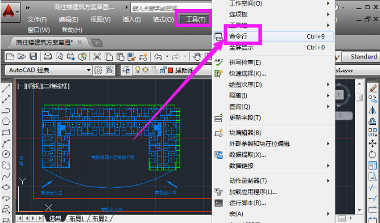Select the Line tool in draw toolbar
The image size is (380, 223).
point(6,89)
